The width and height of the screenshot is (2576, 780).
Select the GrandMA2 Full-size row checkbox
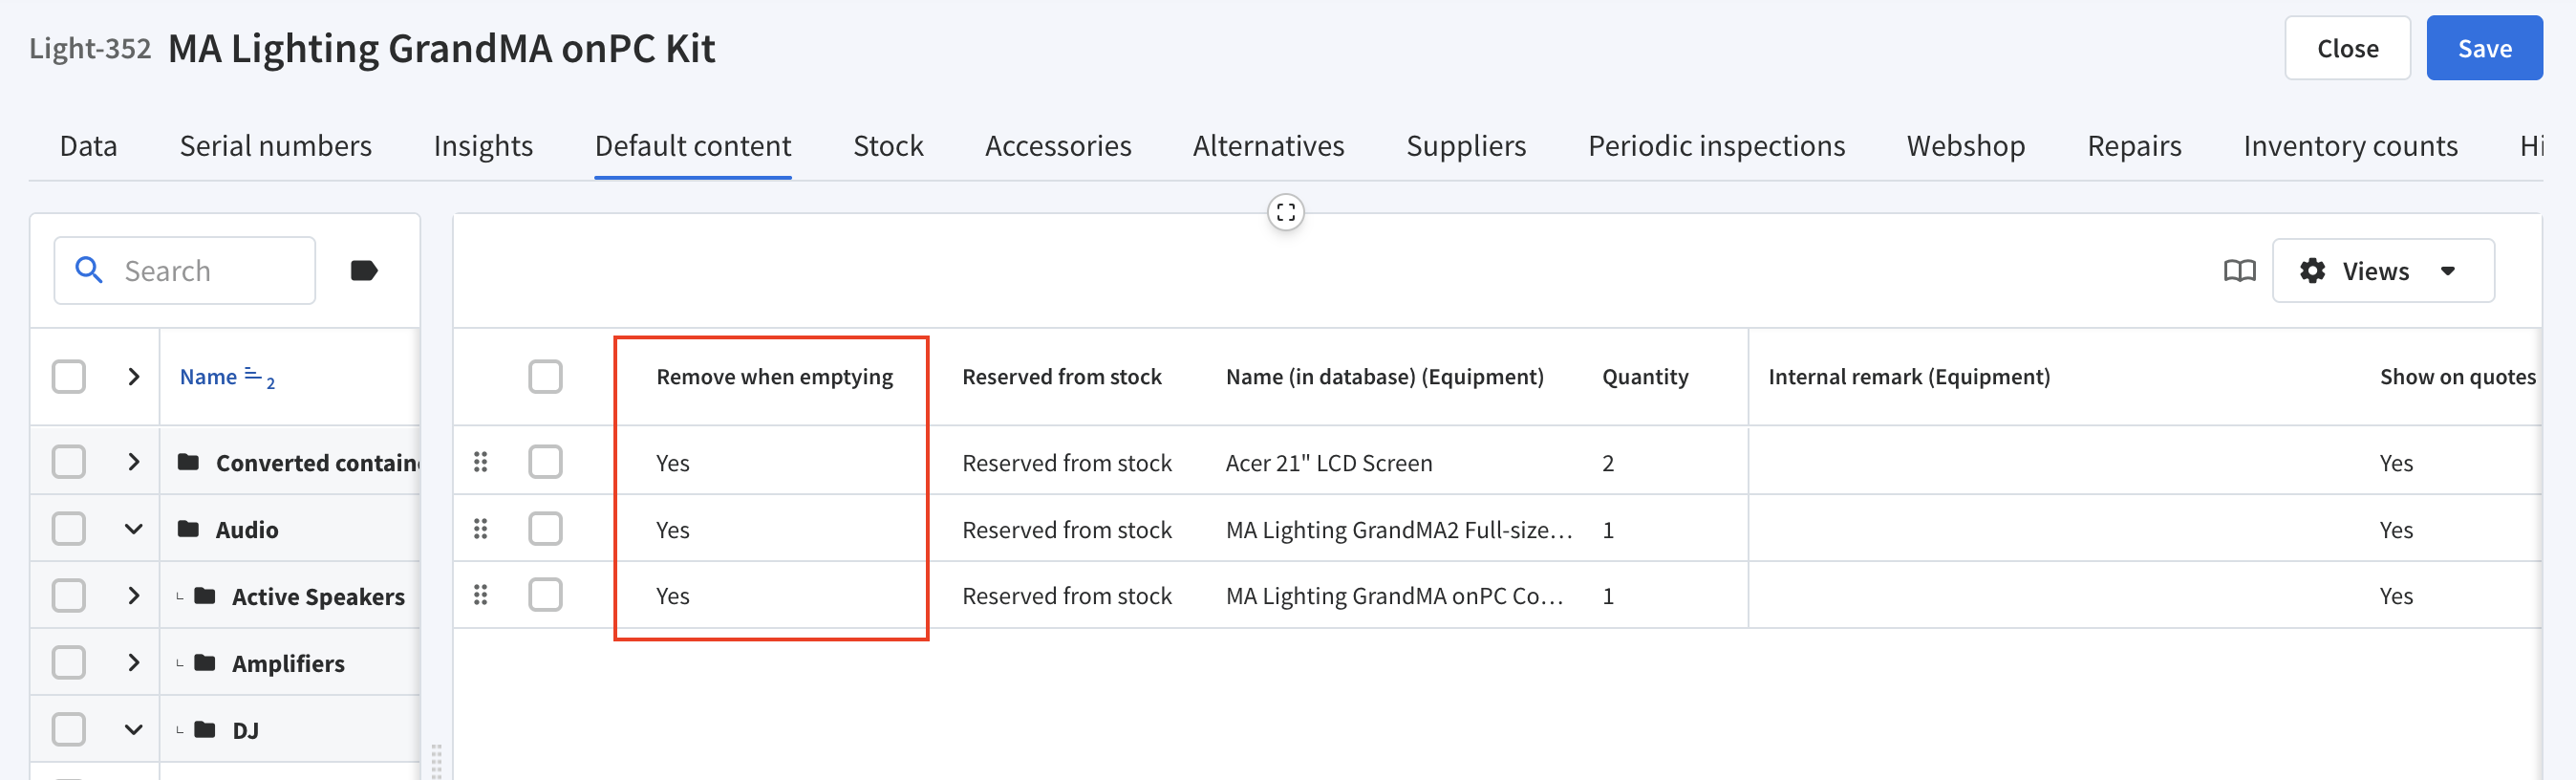tap(545, 528)
